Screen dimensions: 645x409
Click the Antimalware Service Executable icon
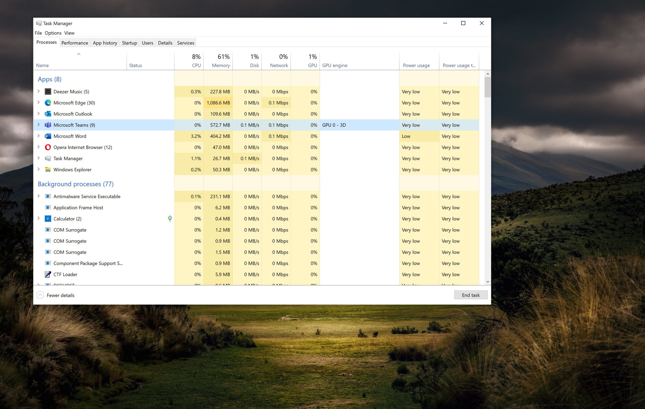[48, 196]
